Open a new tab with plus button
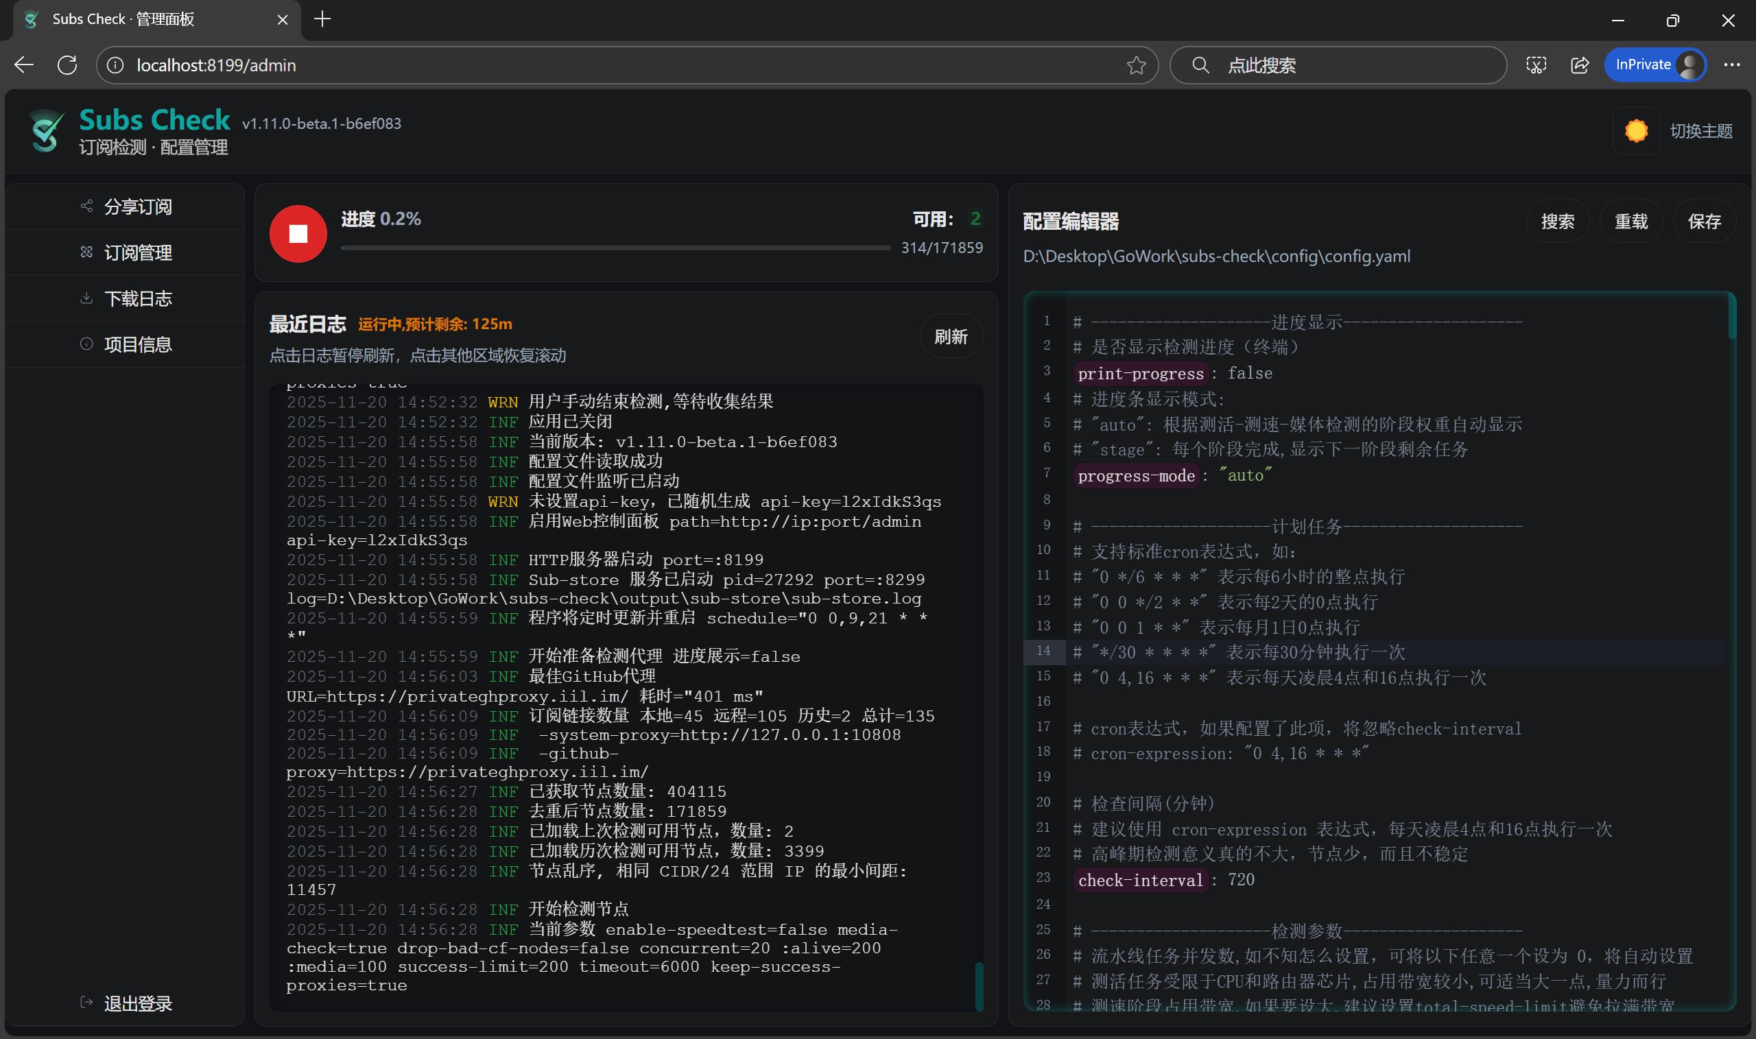The image size is (1756, 1039). (322, 19)
